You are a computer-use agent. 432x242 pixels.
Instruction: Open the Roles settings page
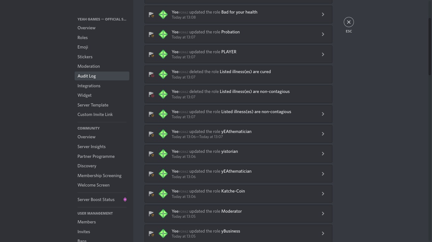(x=83, y=37)
